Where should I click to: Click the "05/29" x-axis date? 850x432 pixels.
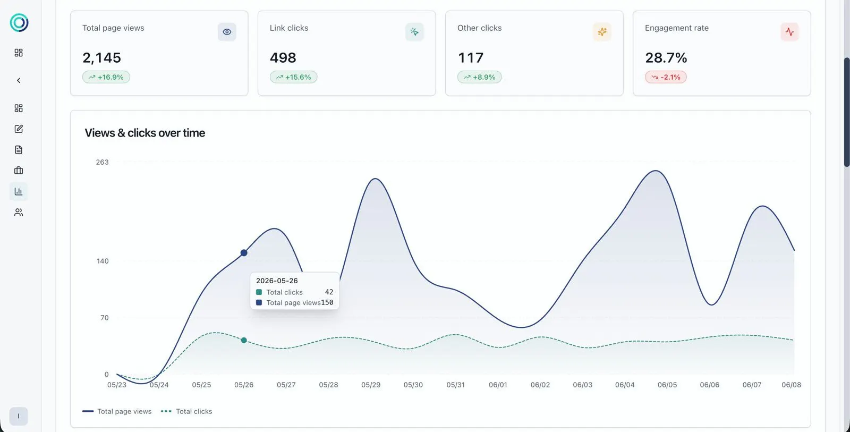point(371,385)
